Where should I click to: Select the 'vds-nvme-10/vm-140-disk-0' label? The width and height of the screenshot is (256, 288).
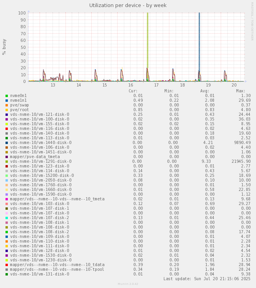click(x=40, y=133)
